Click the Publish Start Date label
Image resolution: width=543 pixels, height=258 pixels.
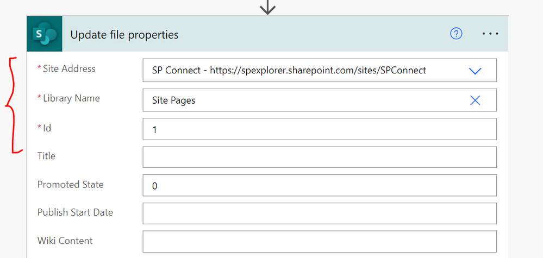tap(75, 212)
